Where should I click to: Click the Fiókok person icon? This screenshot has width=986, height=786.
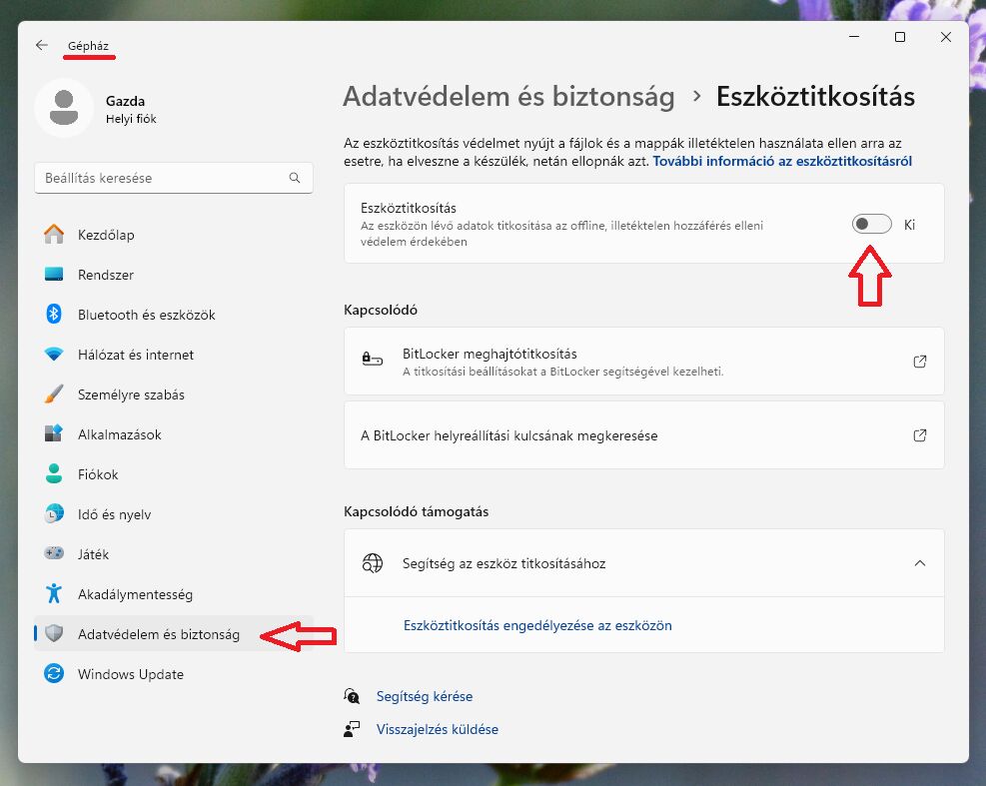pos(54,474)
